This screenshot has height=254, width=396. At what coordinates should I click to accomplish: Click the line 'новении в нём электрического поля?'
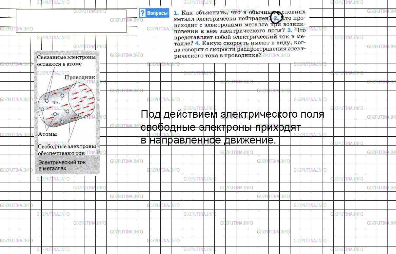(229, 30)
